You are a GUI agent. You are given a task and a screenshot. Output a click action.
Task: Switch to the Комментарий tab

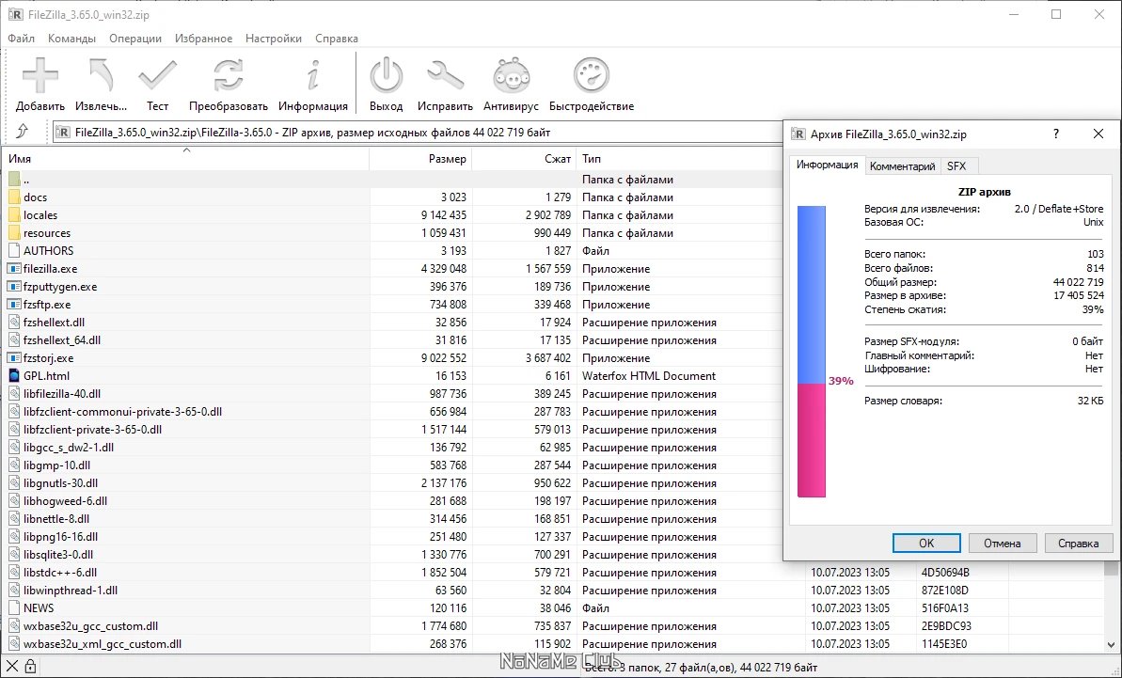point(902,166)
